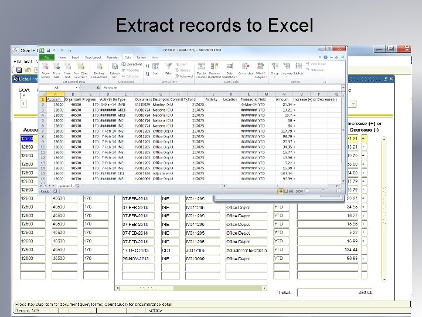
Task: Minimize the ribbon with caret button
Action: tap(320, 57)
